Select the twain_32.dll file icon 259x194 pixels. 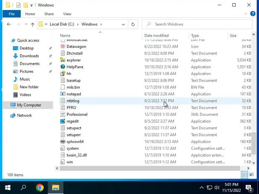pos(62,155)
